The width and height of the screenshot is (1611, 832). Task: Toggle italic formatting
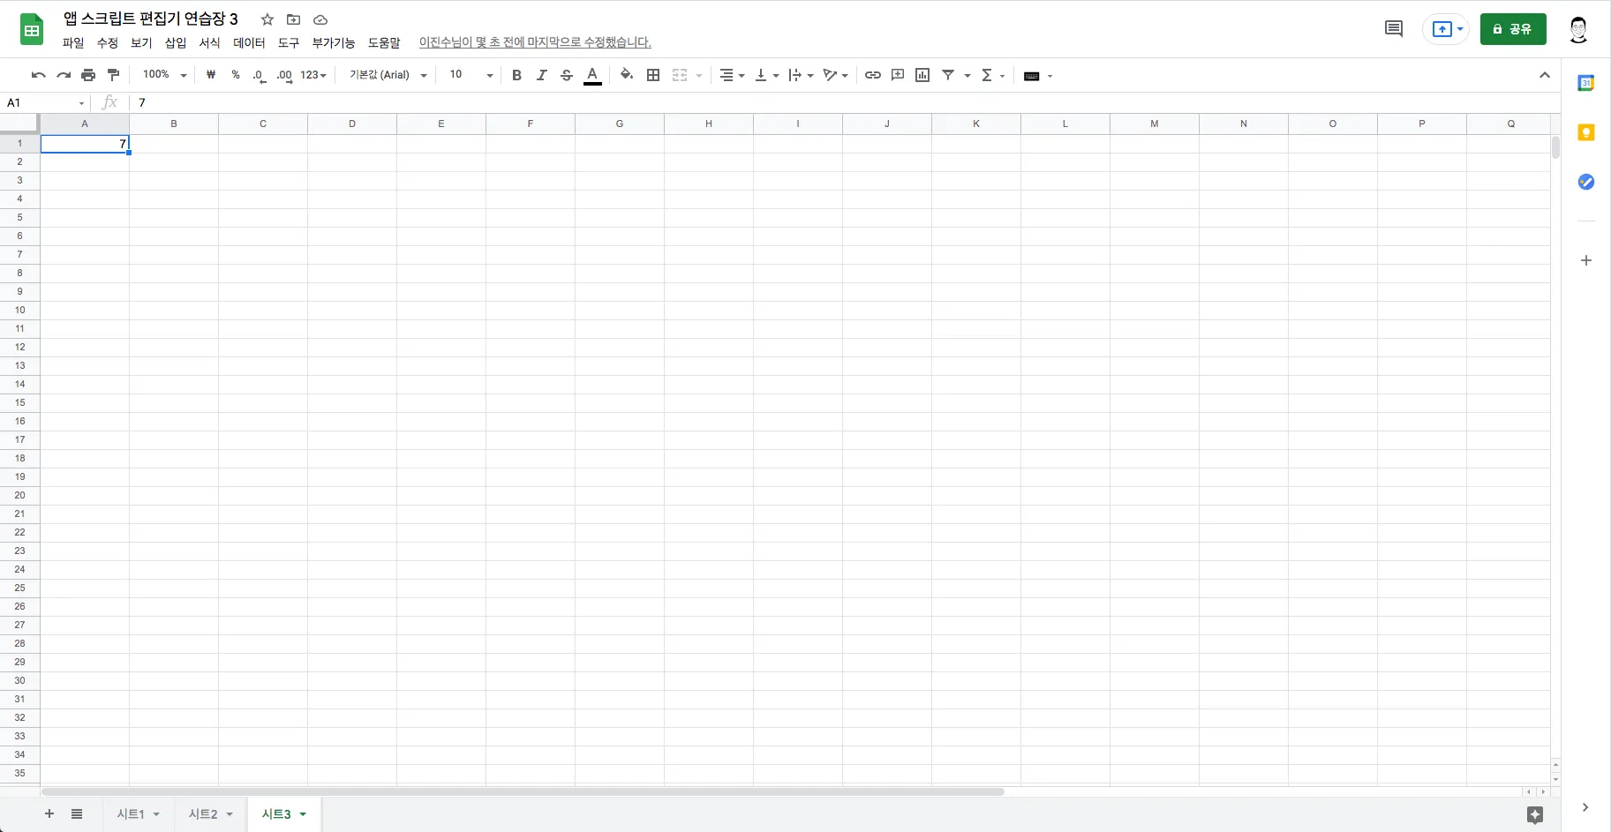[x=541, y=75]
